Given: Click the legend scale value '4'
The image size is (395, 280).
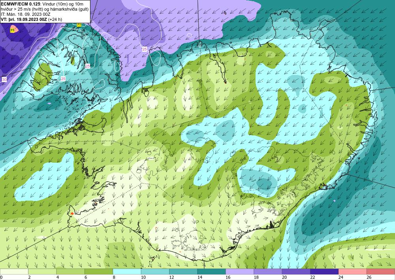Looking at the screenshot, I should pos(58,277).
